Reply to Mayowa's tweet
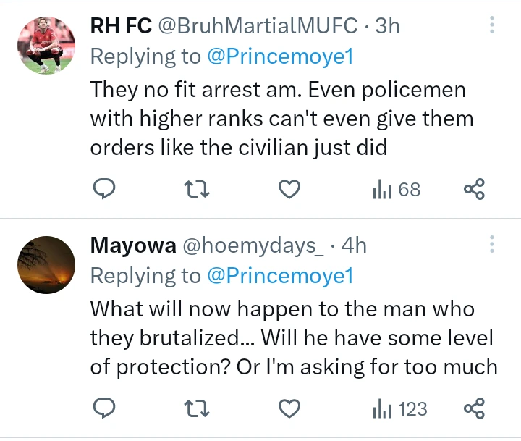This screenshot has width=521, height=441. (105, 409)
